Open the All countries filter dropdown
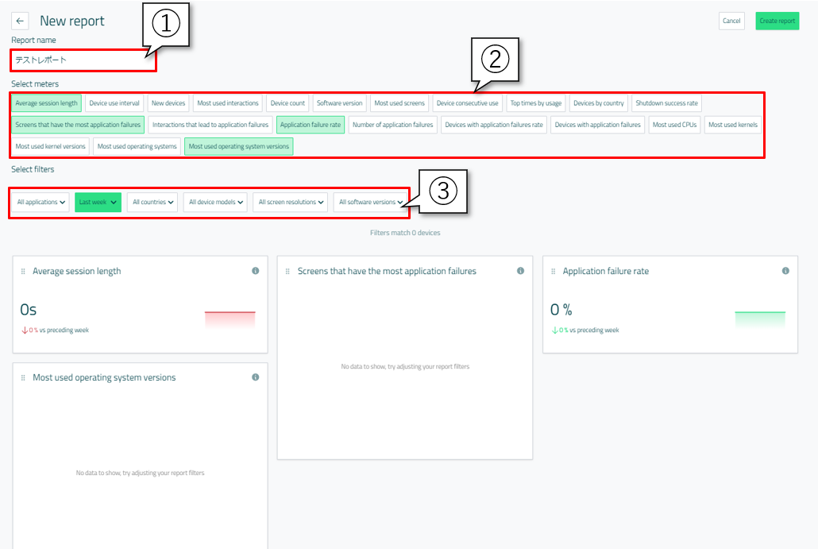 (153, 203)
